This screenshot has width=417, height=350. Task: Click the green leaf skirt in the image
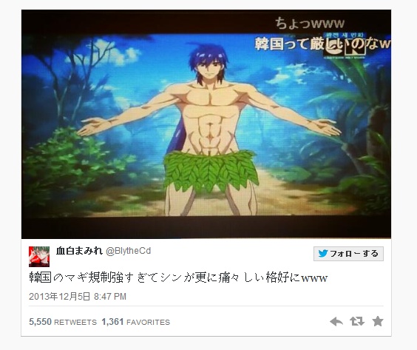click(x=211, y=170)
